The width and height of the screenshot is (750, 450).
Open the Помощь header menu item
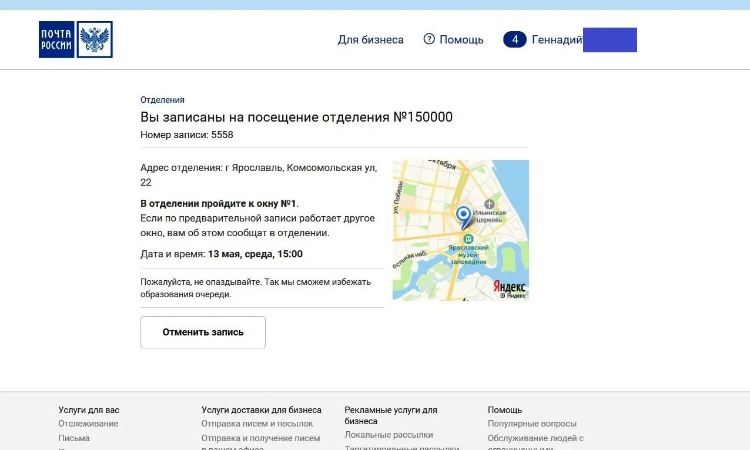[x=461, y=40]
